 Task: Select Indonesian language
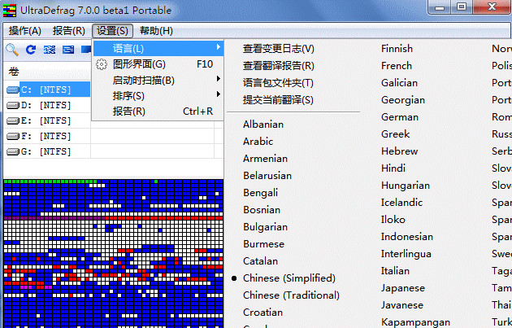(x=407, y=236)
